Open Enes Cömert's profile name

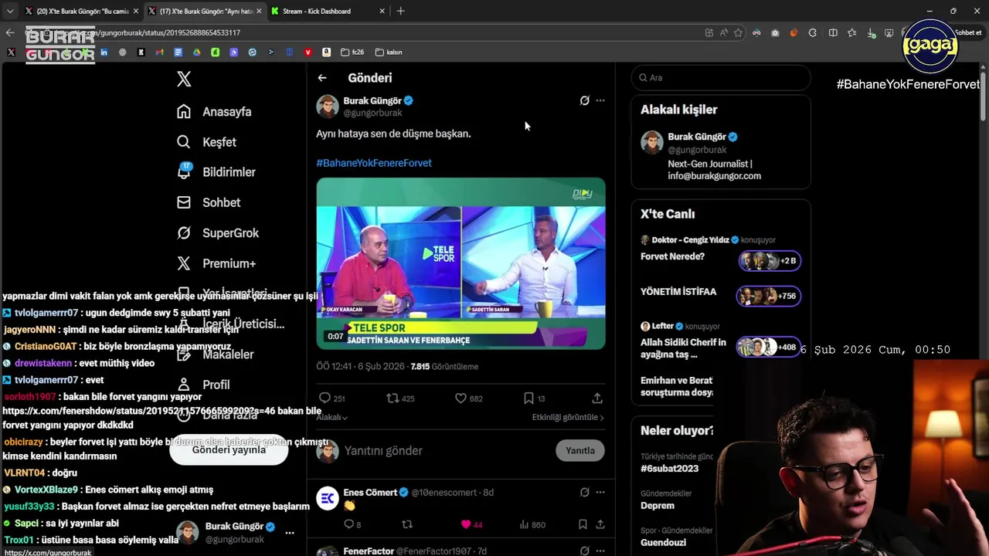370,493
